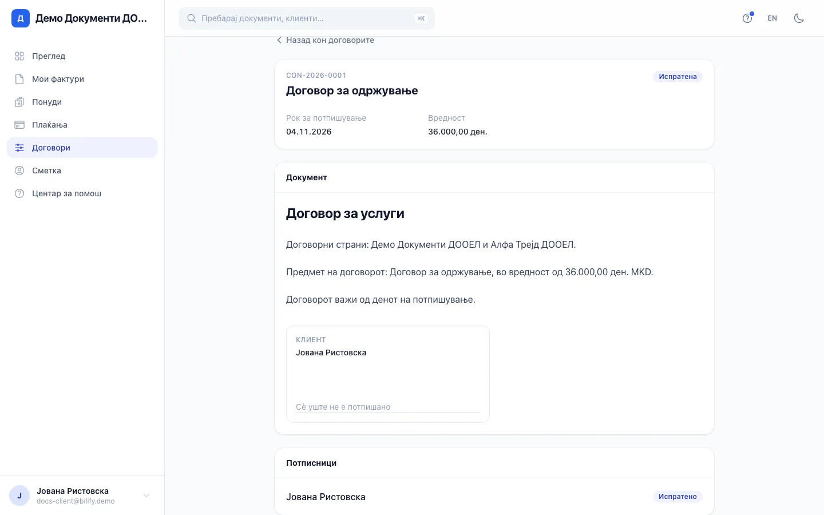The height and width of the screenshot is (515, 824).
Task: Click the Испратено signer status badge
Action: click(678, 497)
